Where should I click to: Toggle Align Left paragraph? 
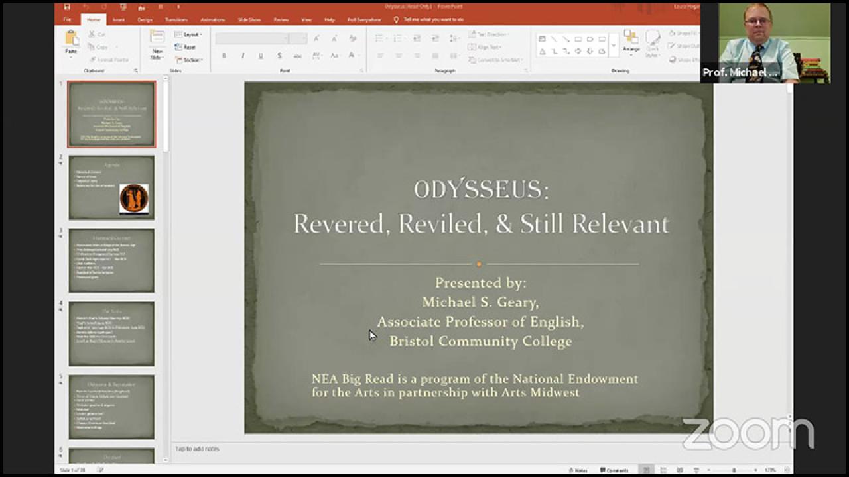pyautogui.click(x=380, y=56)
